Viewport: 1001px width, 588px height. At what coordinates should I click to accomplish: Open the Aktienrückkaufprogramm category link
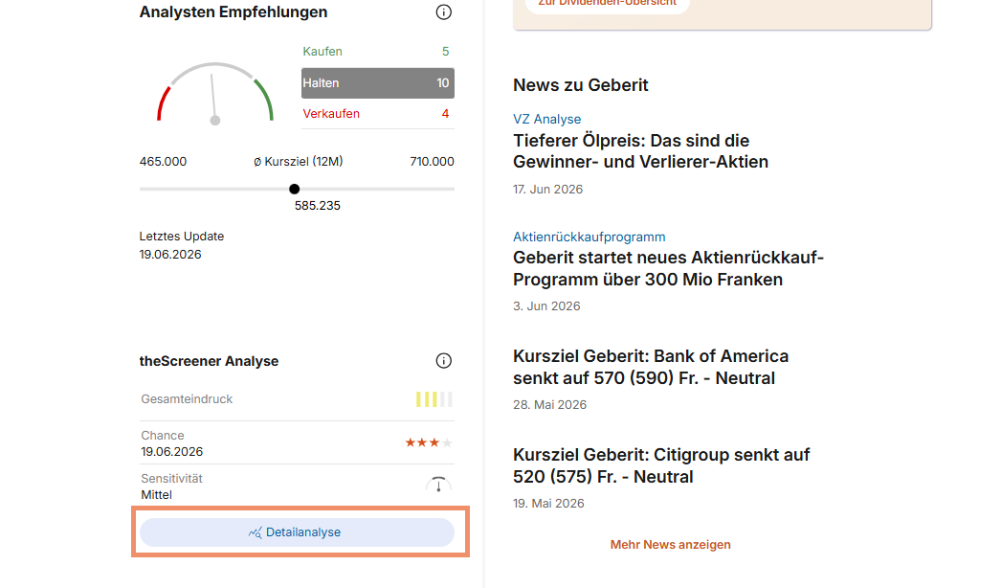tap(589, 237)
